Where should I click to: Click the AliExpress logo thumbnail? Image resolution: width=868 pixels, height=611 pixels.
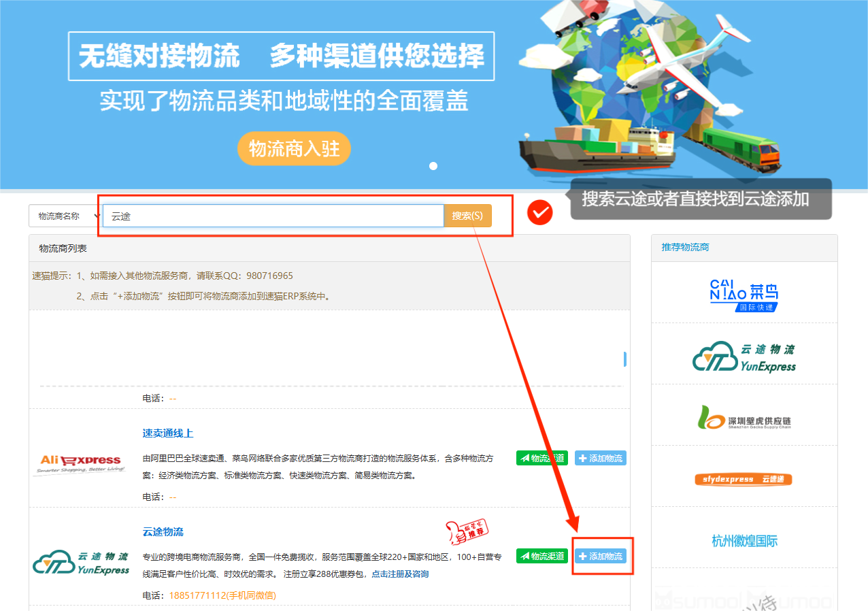tap(80, 463)
